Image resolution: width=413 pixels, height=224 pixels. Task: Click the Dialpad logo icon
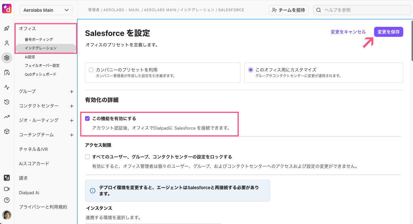pos(7,9)
